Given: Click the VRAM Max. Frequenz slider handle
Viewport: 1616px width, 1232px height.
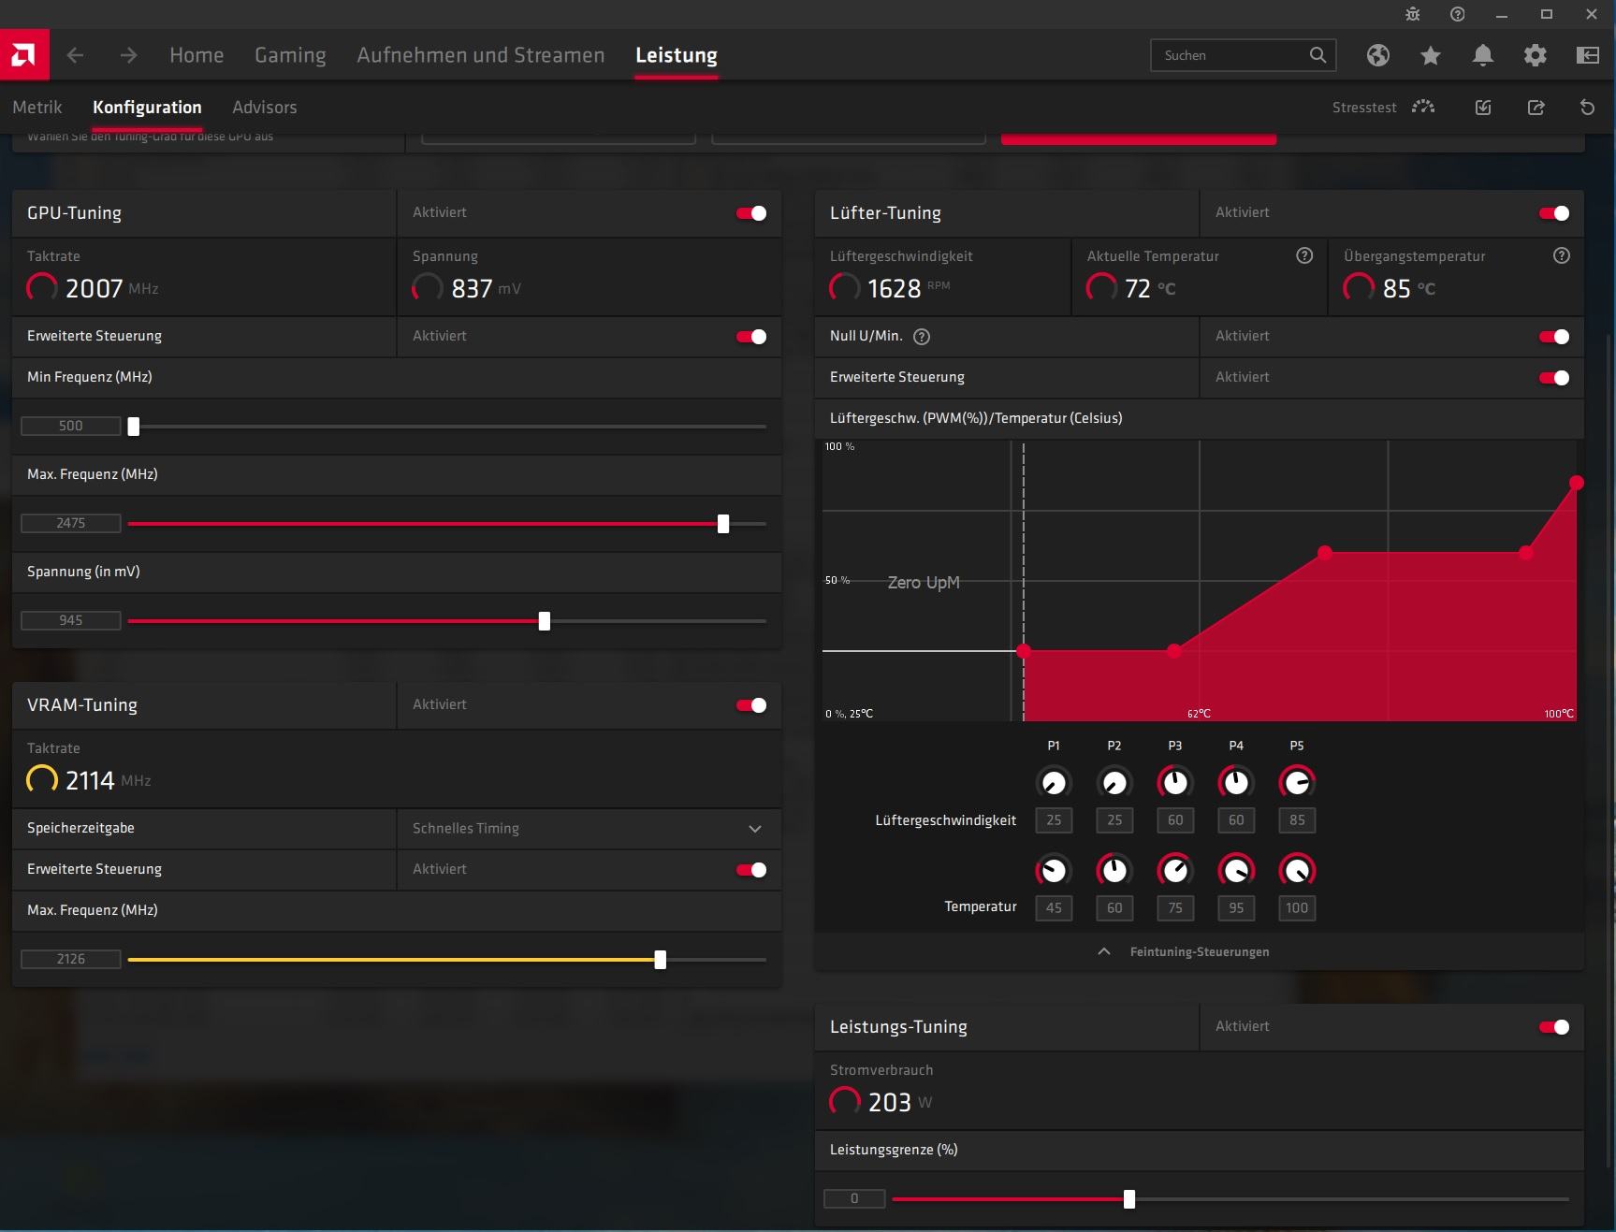Looking at the screenshot, I should pos(661,960).
